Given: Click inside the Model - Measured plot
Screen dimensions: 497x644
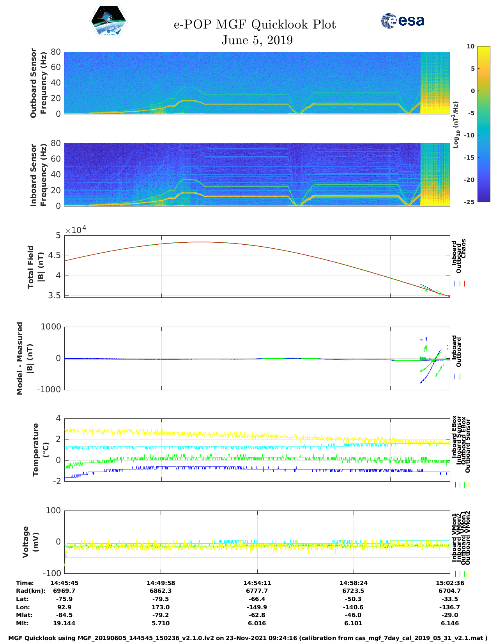Looking at the screenshot, I should point(257,358).
